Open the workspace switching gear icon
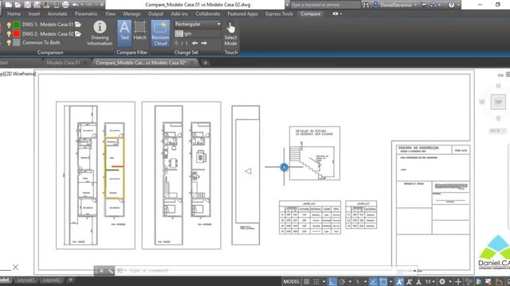The width and height of the screenshot is (510, 286). click(442, 281)
